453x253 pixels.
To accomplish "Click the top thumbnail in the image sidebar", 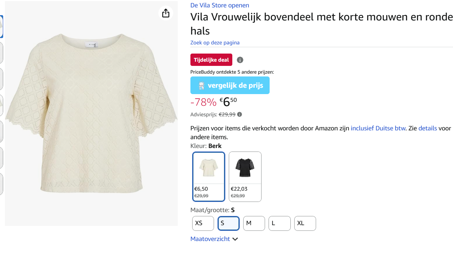I will coord(1,26).
